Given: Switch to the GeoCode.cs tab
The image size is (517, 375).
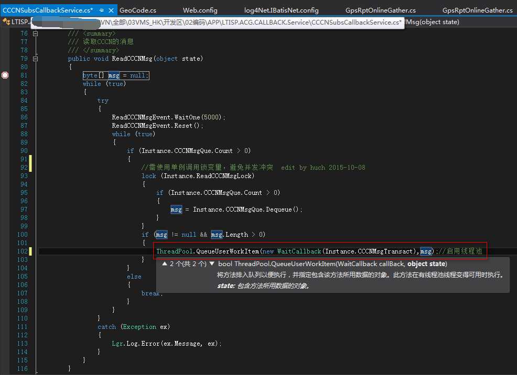Looking at the screenshot, I should coord(138,10).
